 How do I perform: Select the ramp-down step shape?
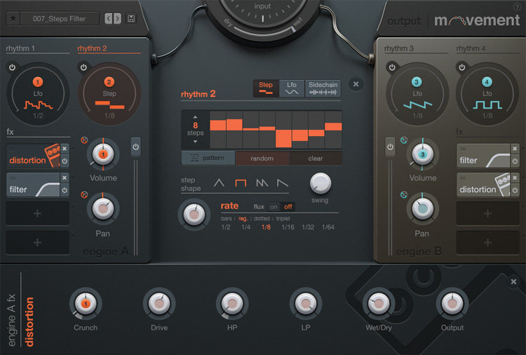coord(282,183)
